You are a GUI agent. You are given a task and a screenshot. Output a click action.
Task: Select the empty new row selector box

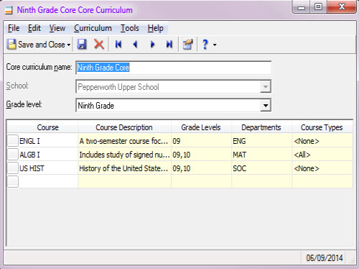point(13,181)
